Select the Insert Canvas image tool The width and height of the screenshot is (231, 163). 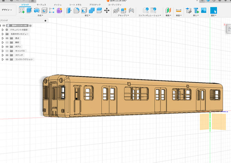pyautogui.click(x=204, y=11)
